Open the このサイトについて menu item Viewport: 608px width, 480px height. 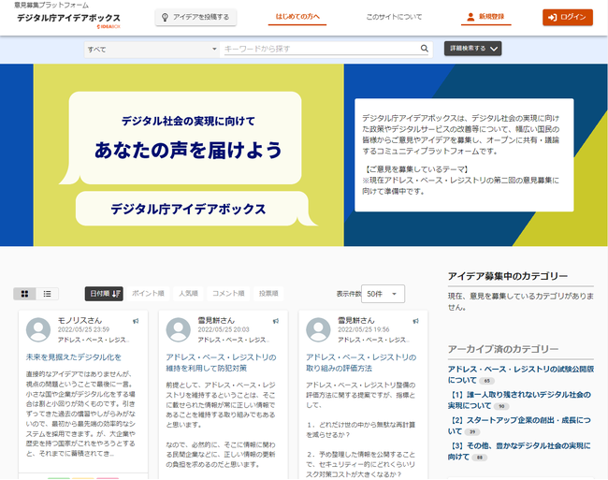tap(394, 18)
